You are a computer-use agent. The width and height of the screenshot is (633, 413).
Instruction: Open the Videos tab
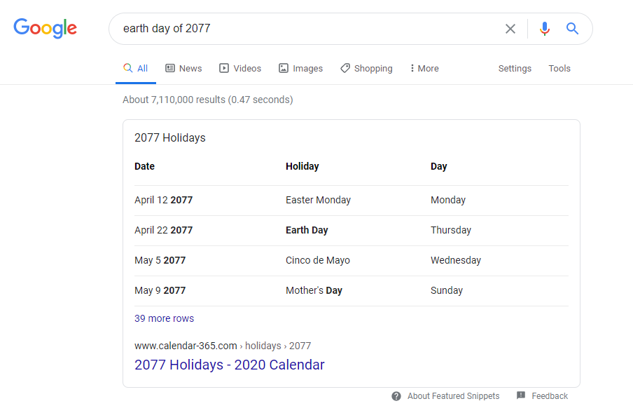pos(240,69)
